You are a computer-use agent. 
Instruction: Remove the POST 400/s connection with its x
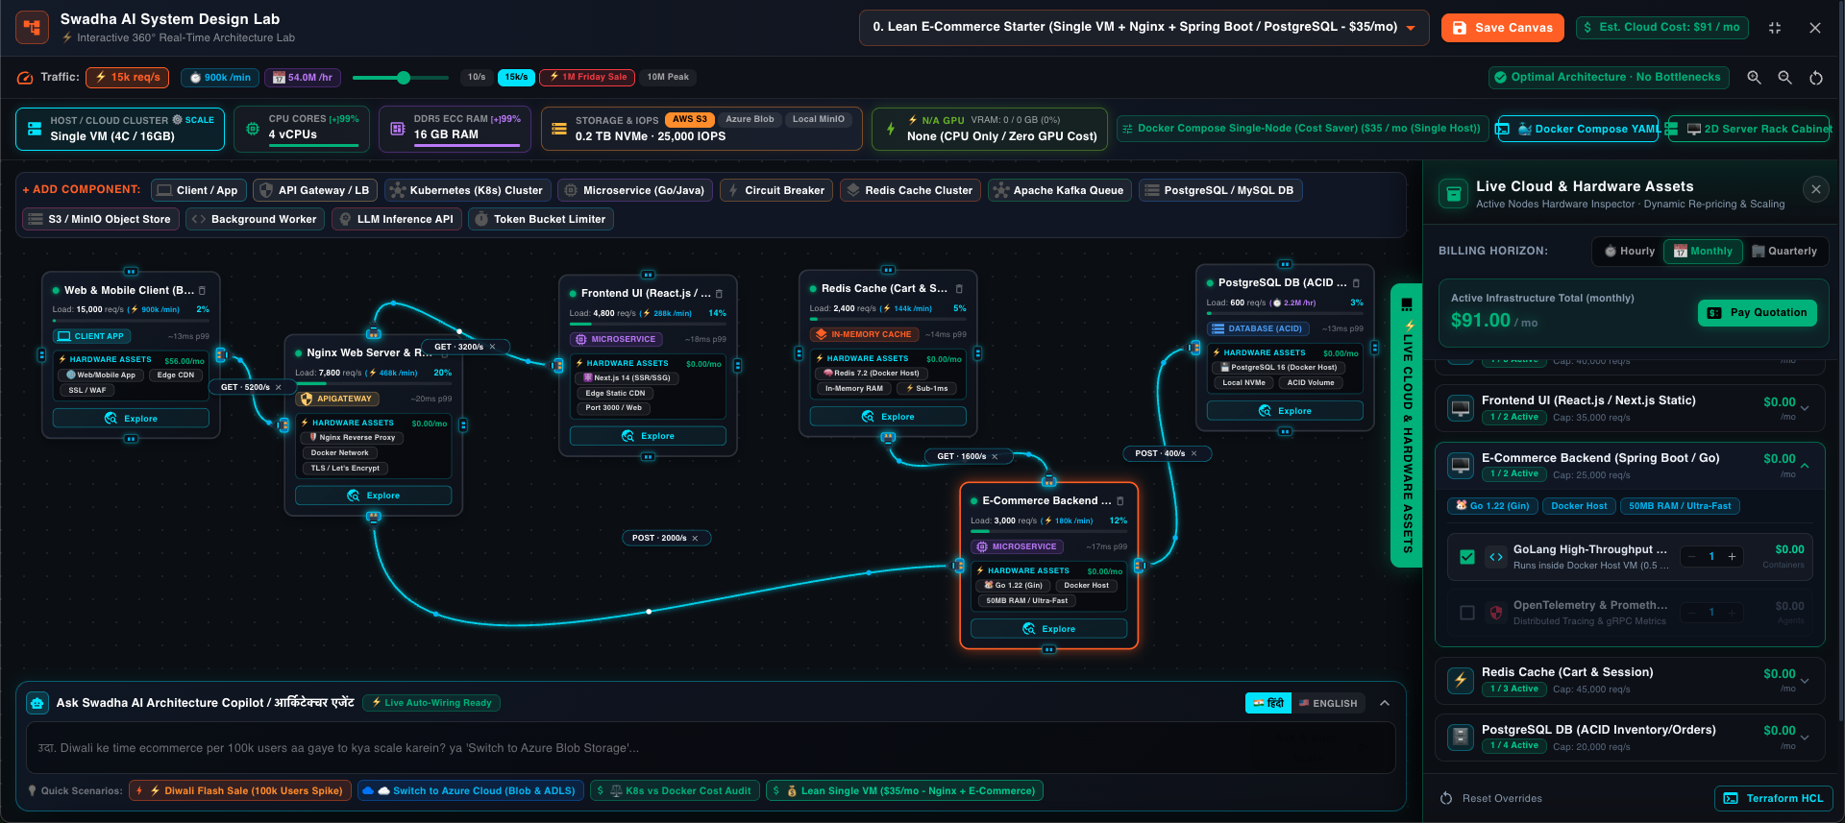tap(1194, 453)
